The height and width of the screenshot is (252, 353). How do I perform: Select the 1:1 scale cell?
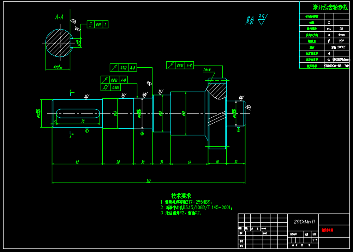tap(315, 240)
